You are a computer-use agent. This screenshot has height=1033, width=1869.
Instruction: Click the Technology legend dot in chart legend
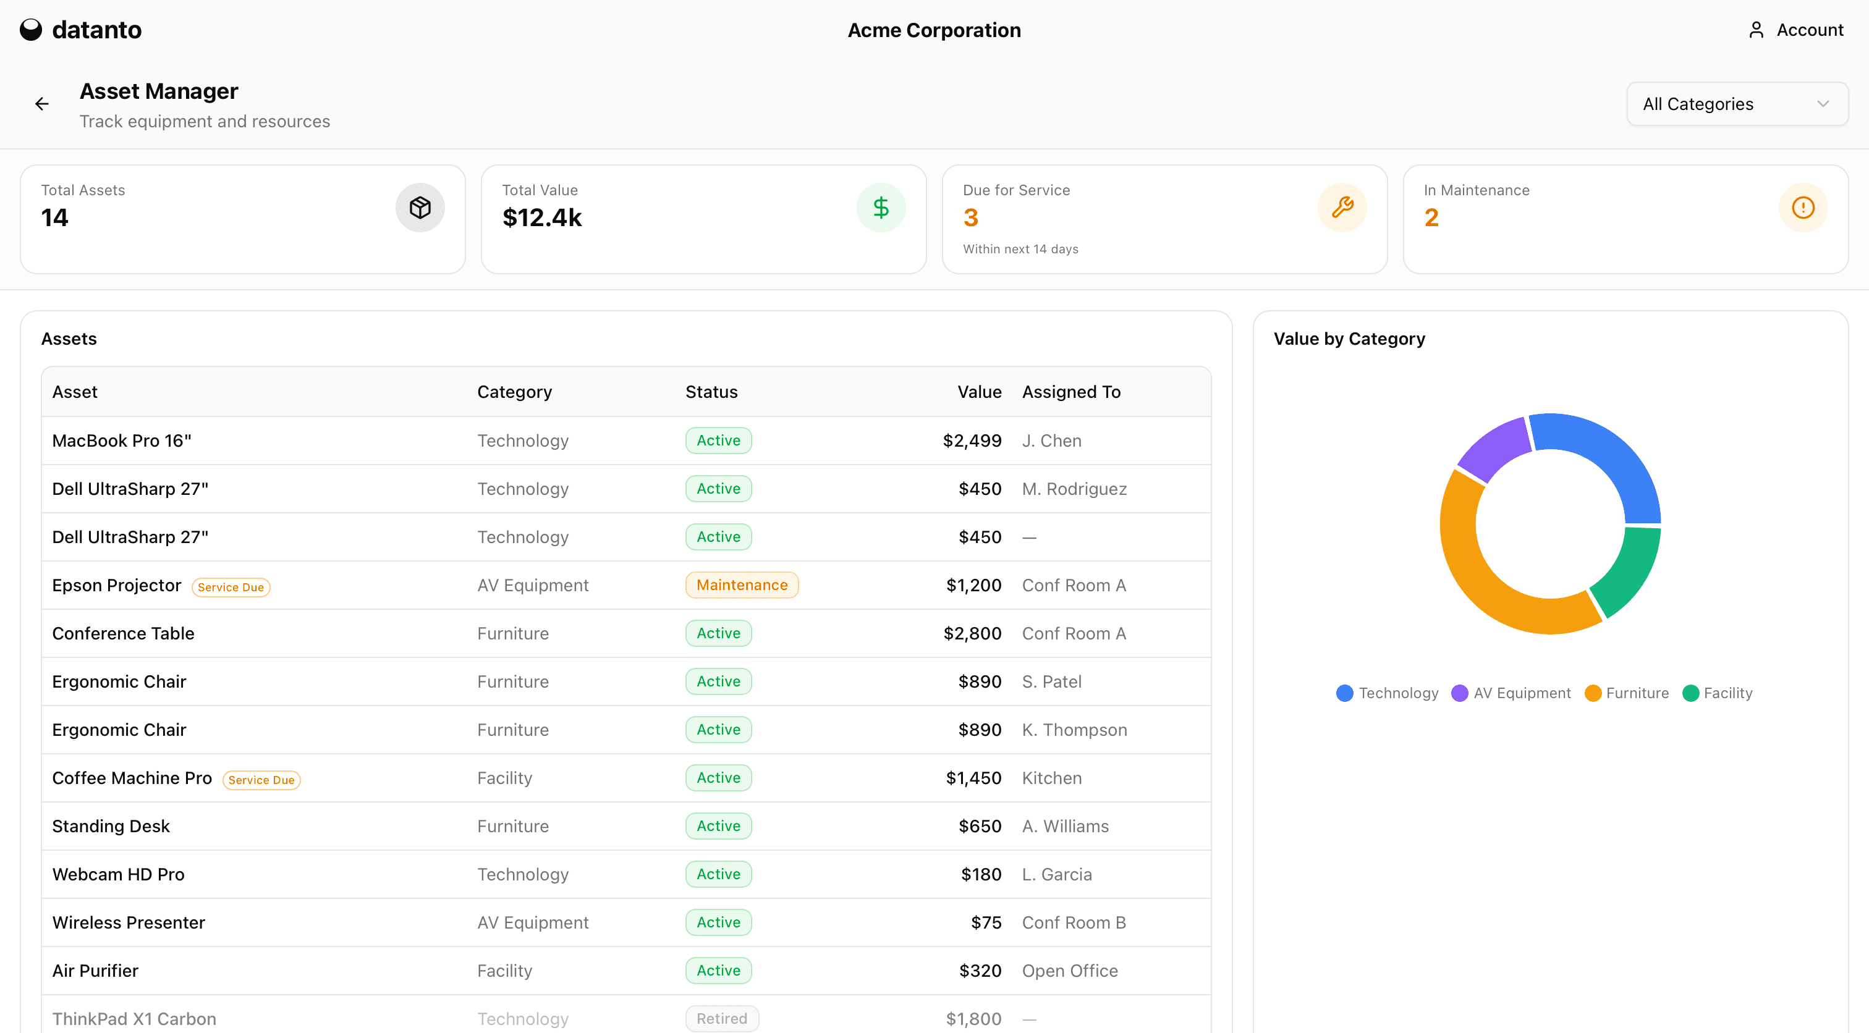(x=1344, y=693)
